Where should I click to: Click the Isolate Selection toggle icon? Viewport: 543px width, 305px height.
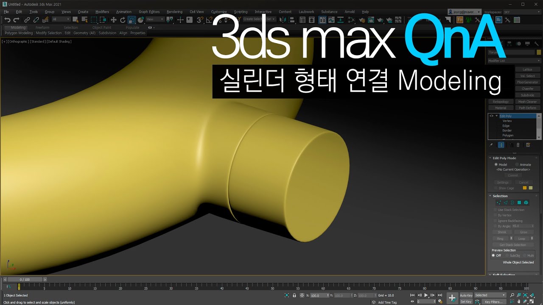[287, 295]
